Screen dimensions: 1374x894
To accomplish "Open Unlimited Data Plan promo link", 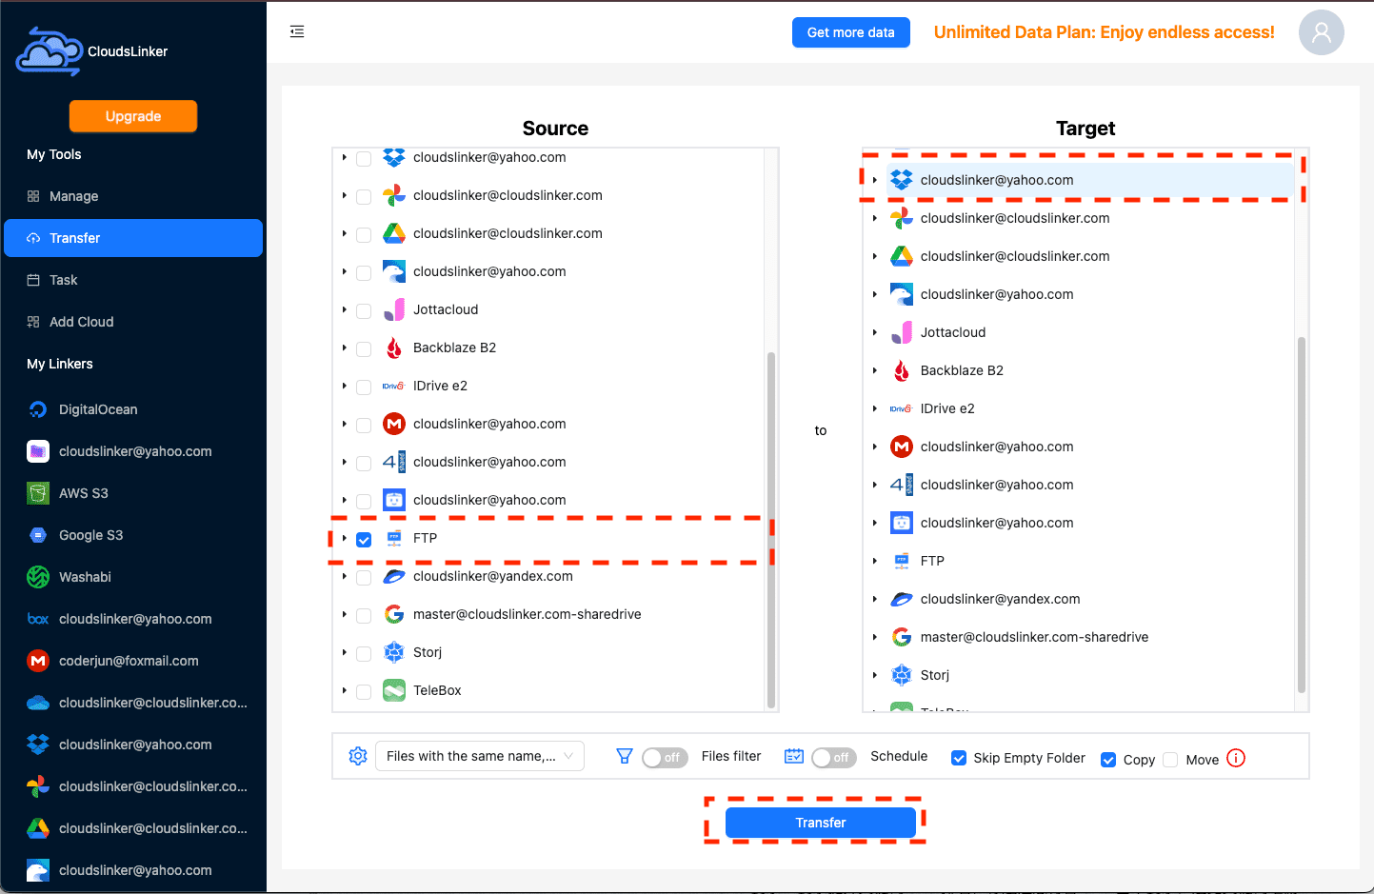I will point(1104,32).
